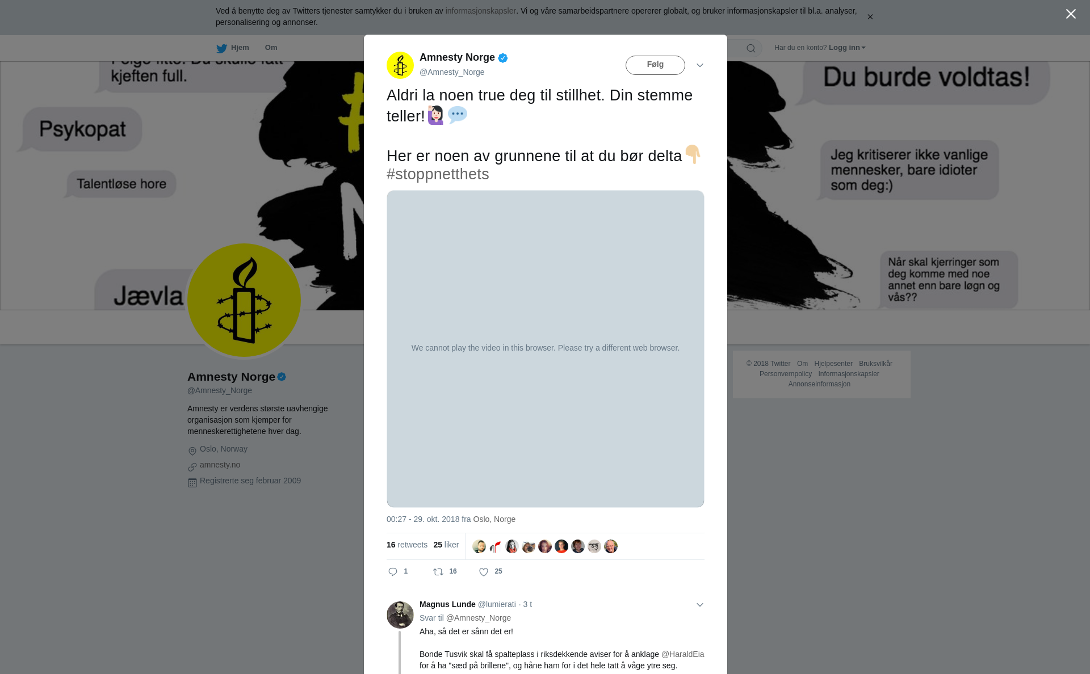1090x674 pixels.
Task: Click the @HaraldEia mention
Action: click(x=682, y=654)
